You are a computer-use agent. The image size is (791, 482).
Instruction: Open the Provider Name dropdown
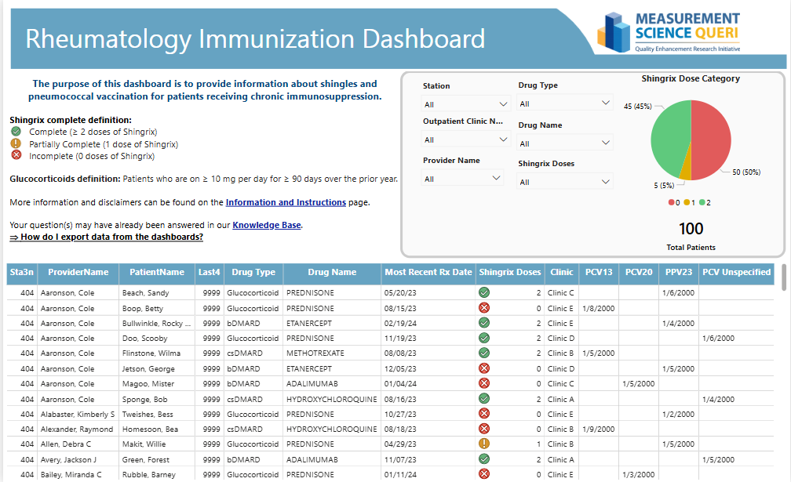462,179
